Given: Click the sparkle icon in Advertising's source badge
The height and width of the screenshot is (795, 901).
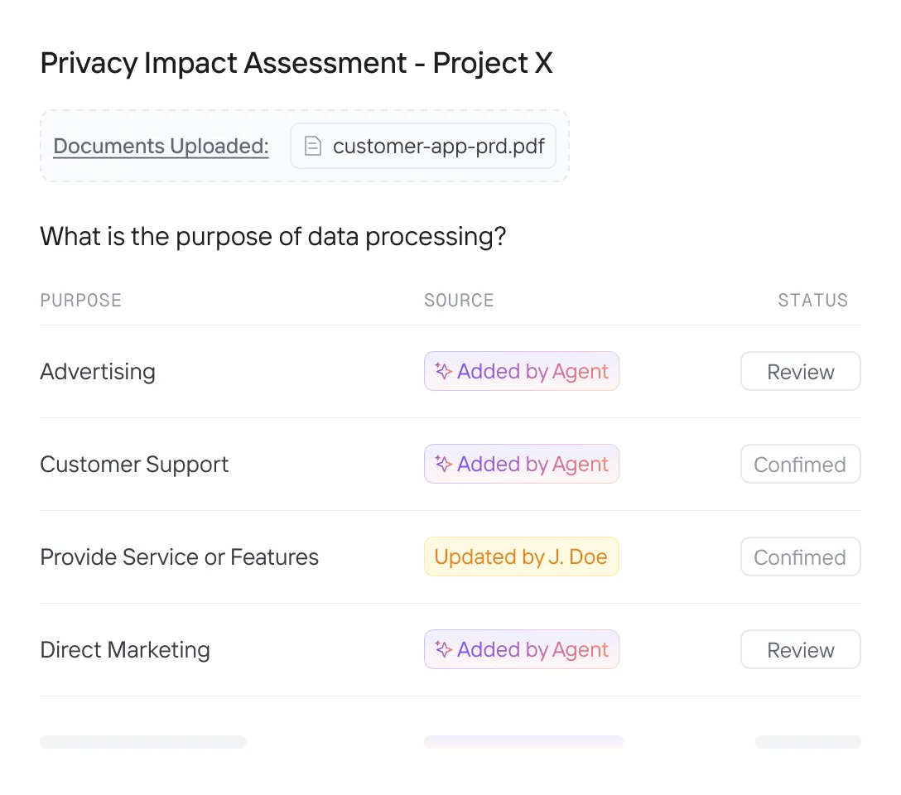Looking at the screenshot, I should 443,371.
